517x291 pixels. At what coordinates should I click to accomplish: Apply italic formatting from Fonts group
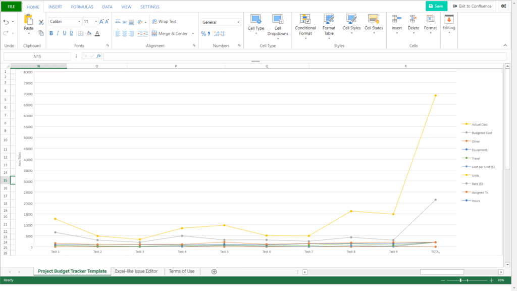58,33
